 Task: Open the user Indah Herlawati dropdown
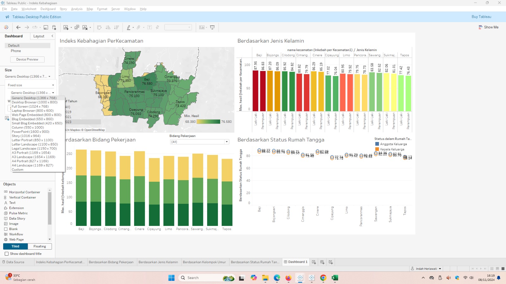coord(426,269)
